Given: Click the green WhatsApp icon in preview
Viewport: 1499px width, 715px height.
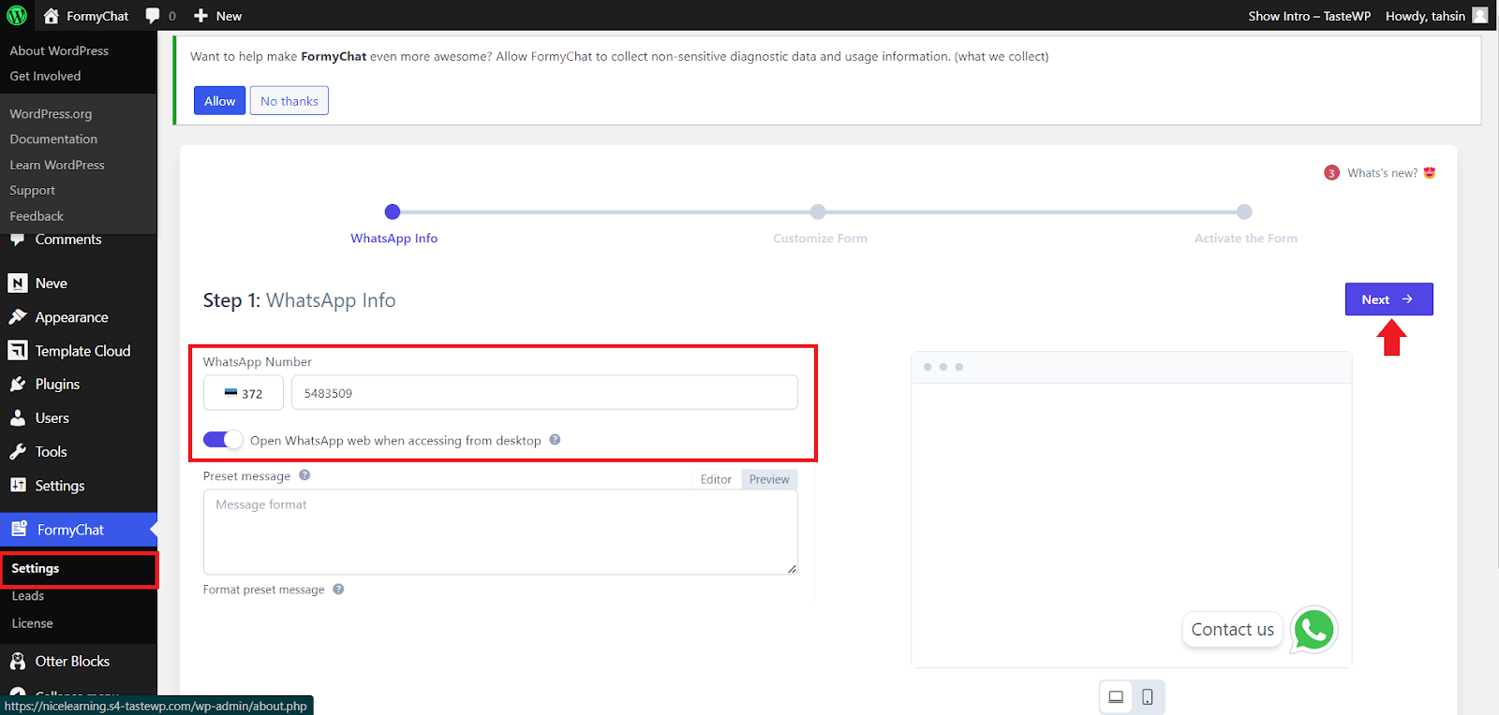Looking at the screenshot, I should click(1313, 630).
